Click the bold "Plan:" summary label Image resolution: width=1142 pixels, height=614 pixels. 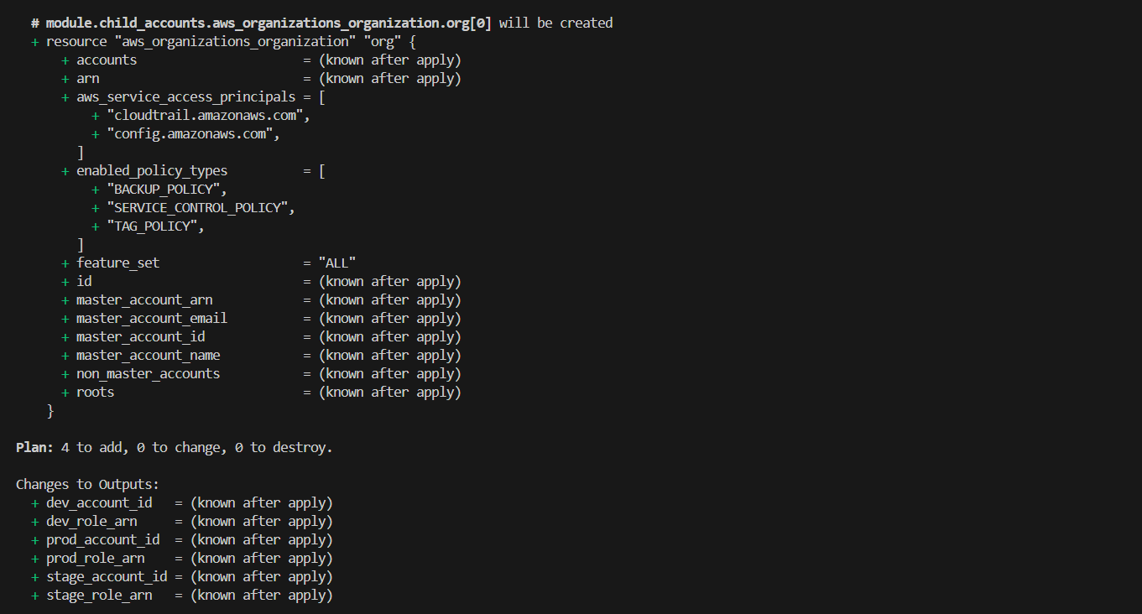tap(34, 447)
